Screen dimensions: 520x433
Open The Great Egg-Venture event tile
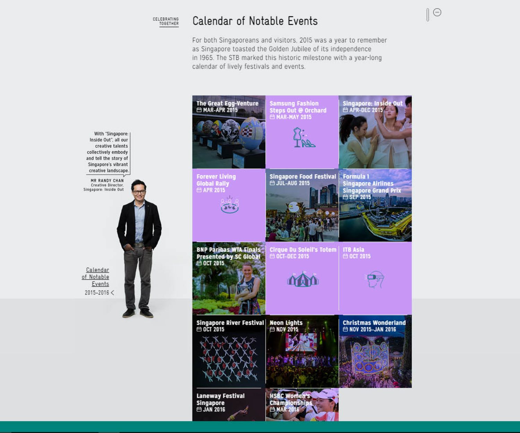[x=229, y=139]
